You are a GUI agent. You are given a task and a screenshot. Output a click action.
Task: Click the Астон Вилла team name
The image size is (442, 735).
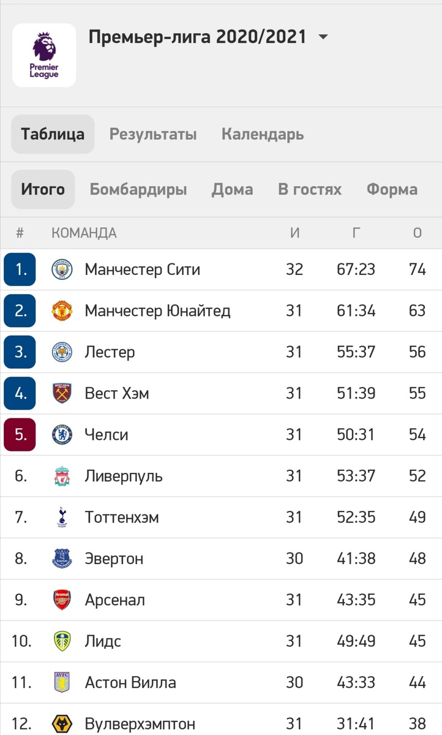(129, 682)
